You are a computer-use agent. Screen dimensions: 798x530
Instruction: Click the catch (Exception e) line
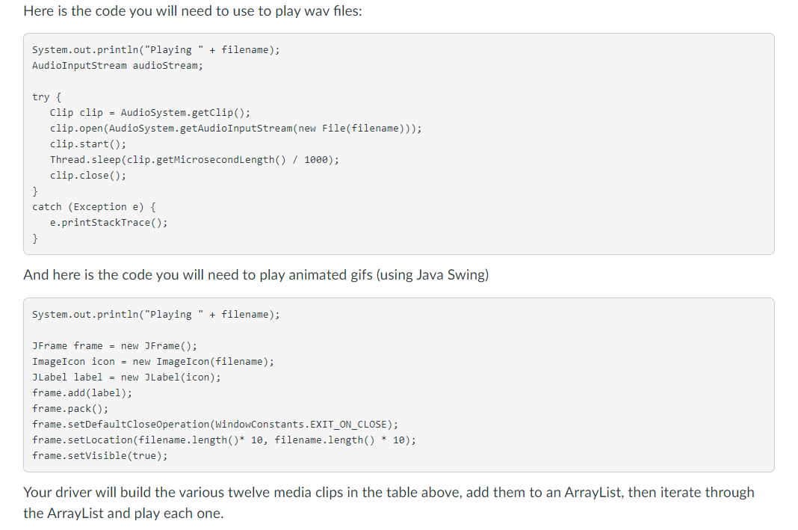[x=94, y=207]
